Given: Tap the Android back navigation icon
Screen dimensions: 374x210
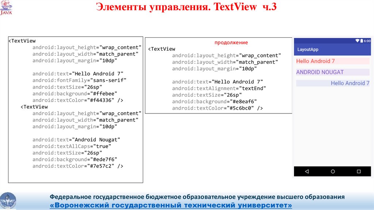Looking at the screenshot, I should [x=307, y=171].
